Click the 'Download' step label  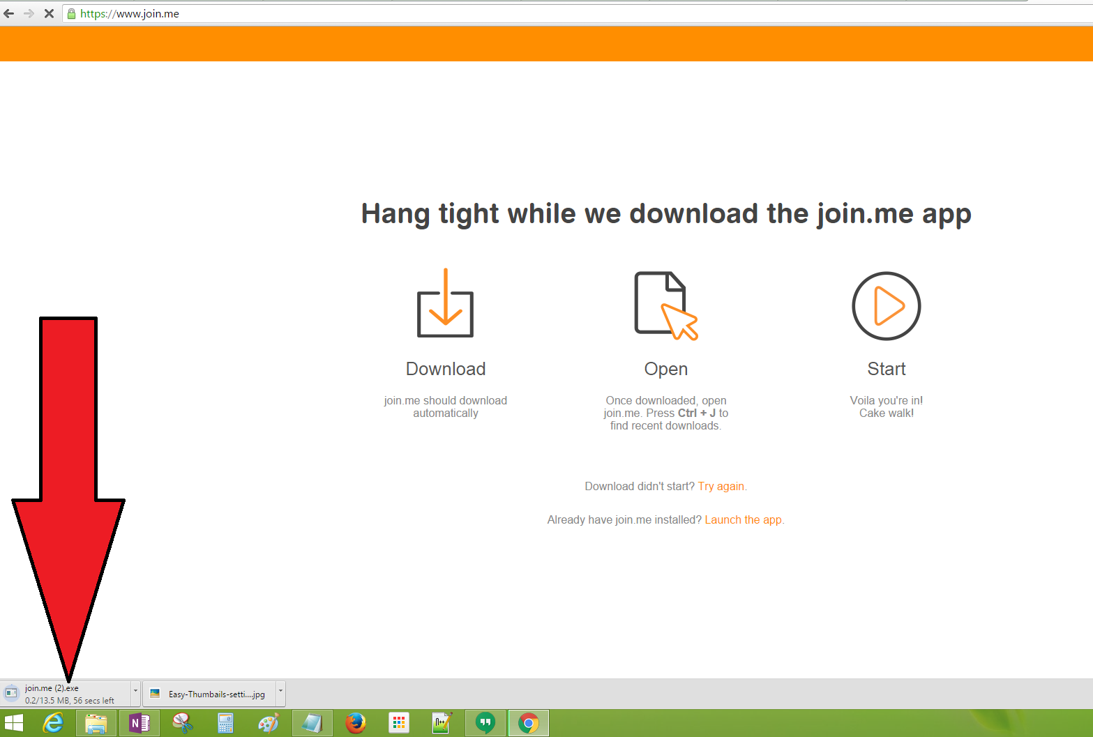[446, 369]
